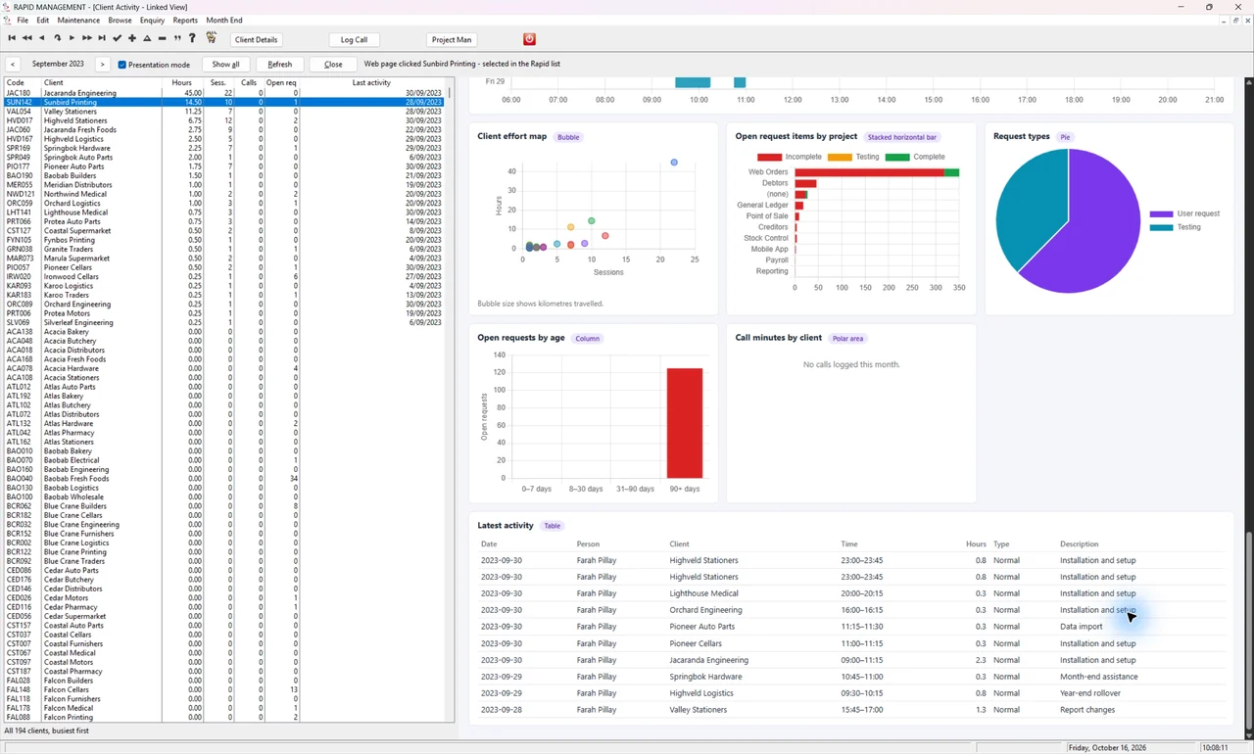Open the Browse menu
Screen dimensions: 1254x754
[x=120, y=20]
